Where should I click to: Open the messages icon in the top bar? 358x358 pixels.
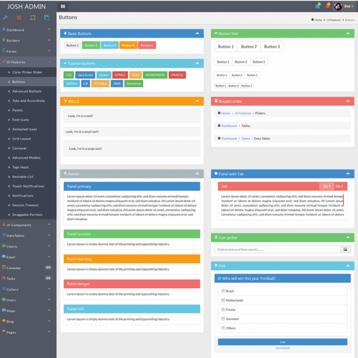318,6
